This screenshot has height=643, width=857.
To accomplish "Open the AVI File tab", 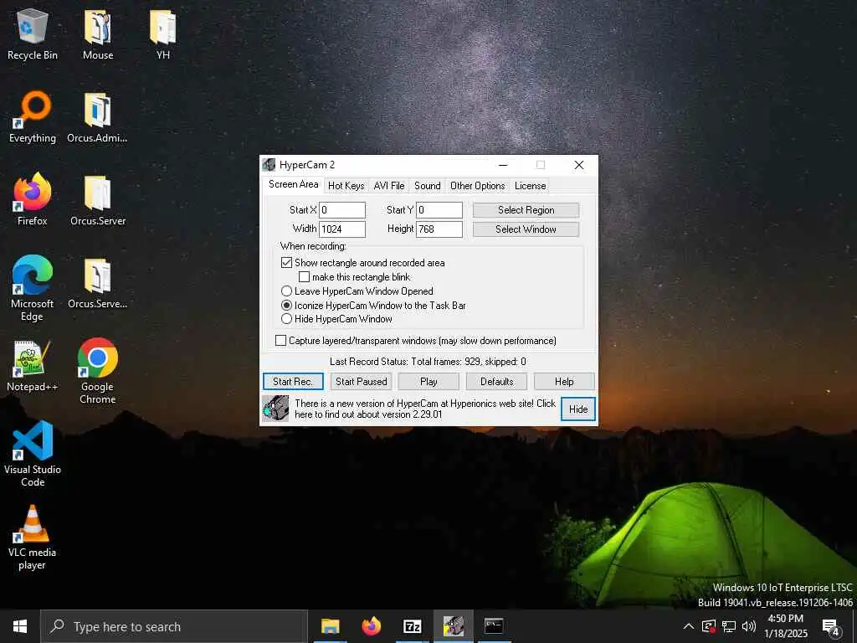I will (x=389, y=185).
